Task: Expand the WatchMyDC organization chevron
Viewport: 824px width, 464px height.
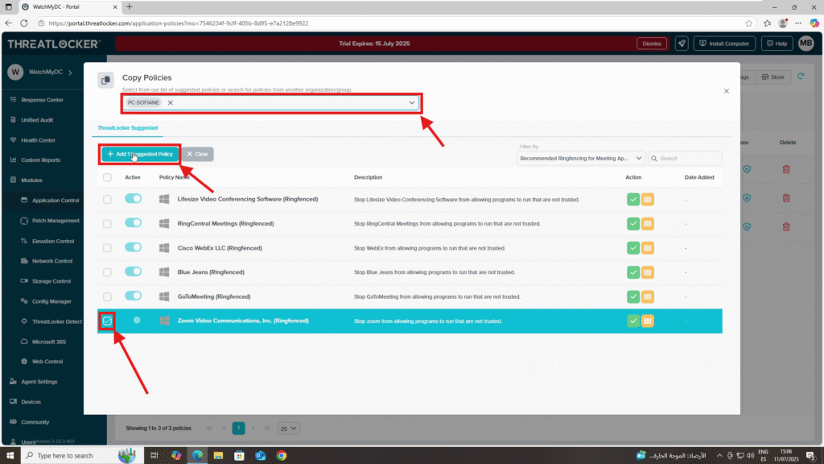Action: click(70, 72)
